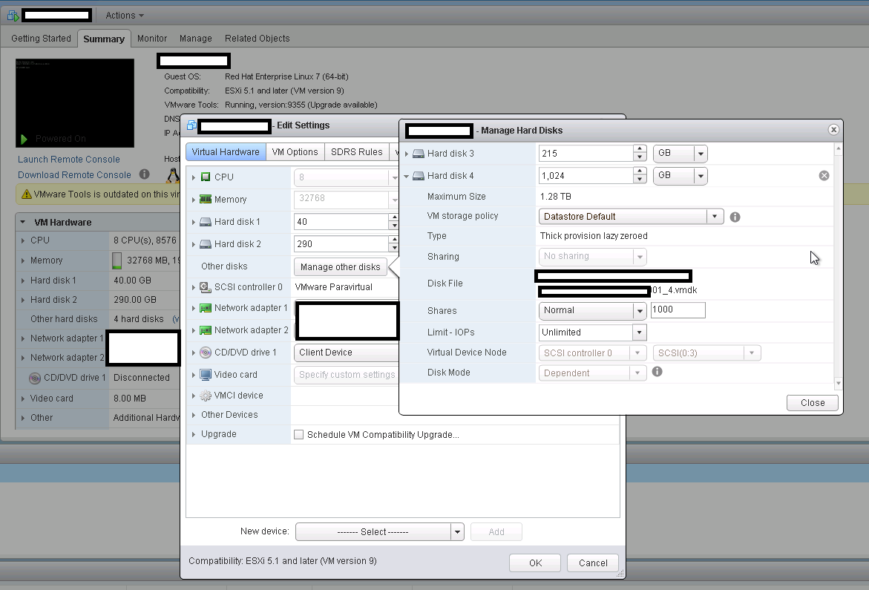The width and height of the screenshot is (869, 590).
Task: Expand the Other Devices row
Action: tap(194, 415)
